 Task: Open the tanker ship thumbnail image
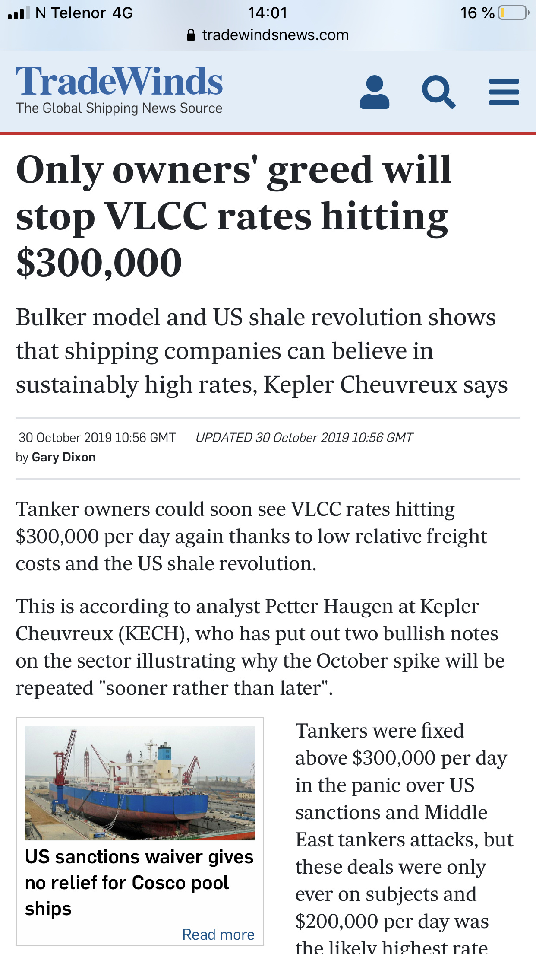[140, 783]
